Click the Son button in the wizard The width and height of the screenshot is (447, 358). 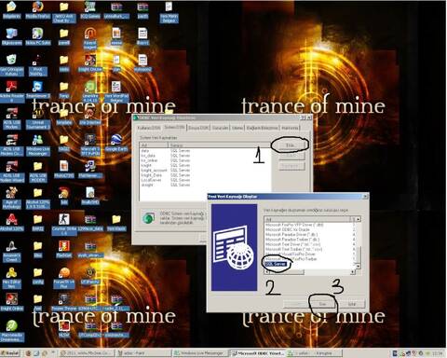coord(323,304)
